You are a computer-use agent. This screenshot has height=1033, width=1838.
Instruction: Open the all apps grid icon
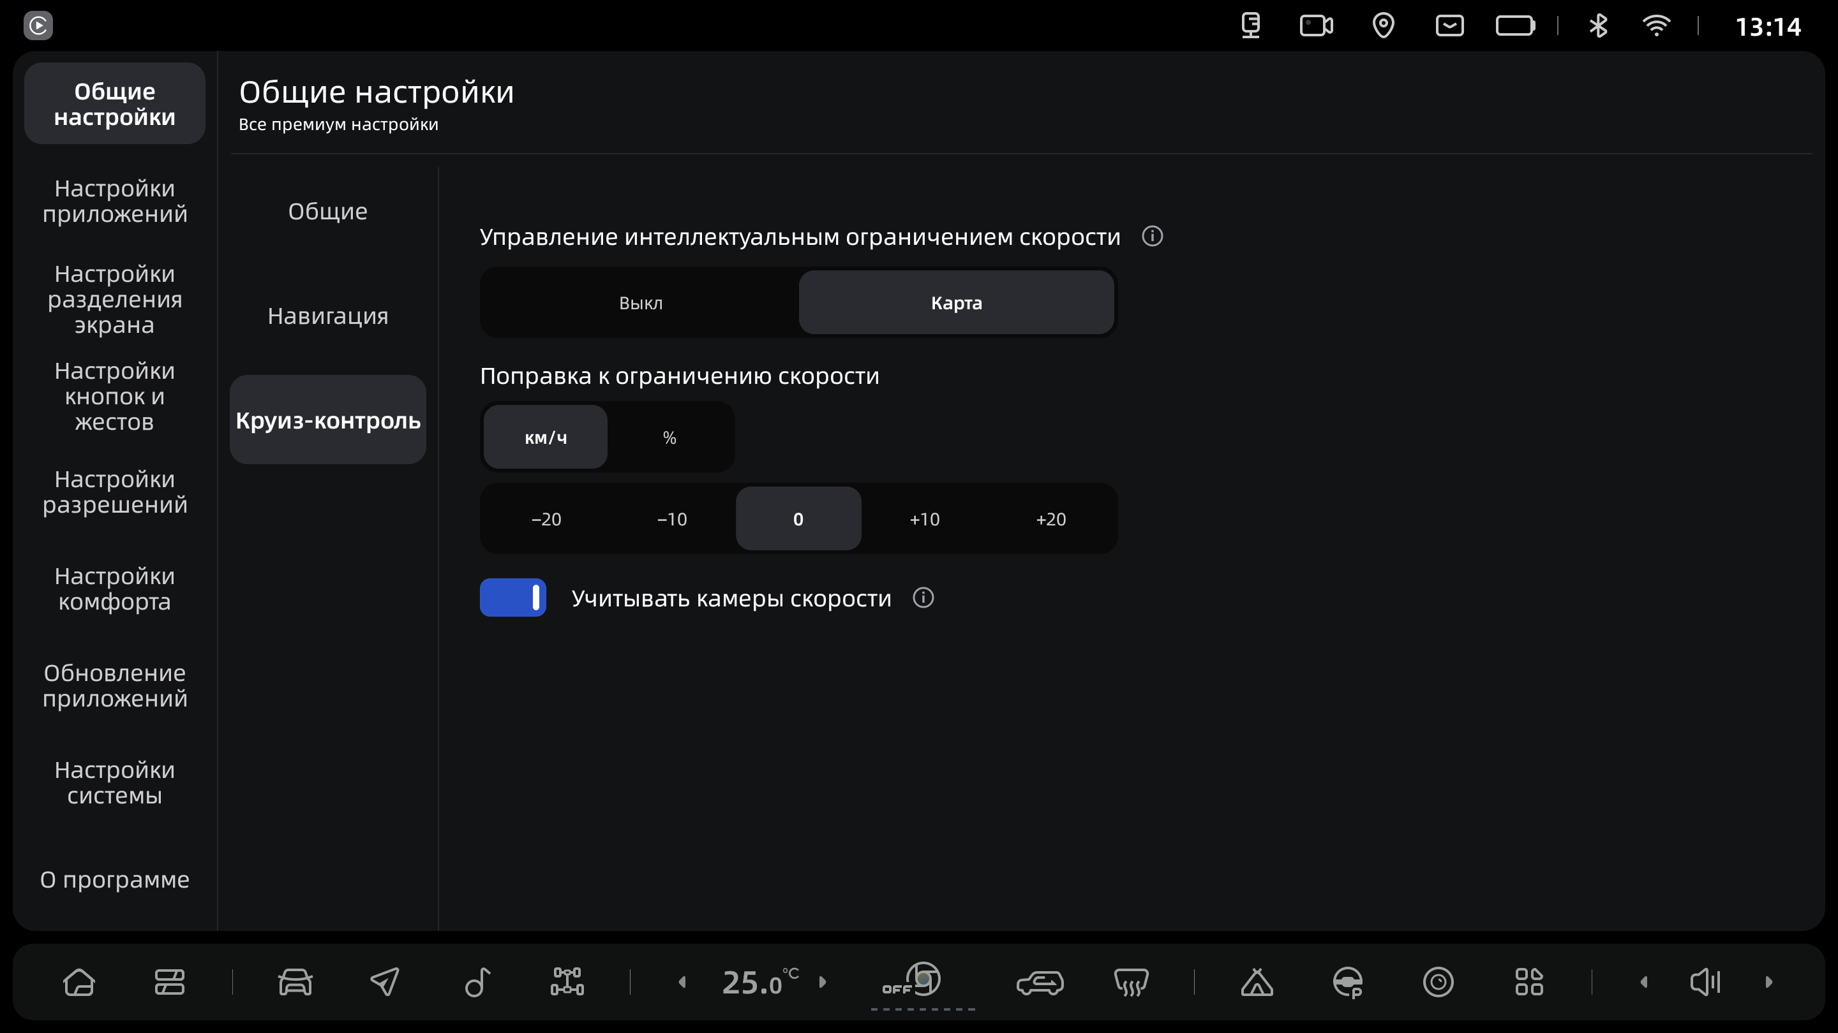(x=1528, y=982)
